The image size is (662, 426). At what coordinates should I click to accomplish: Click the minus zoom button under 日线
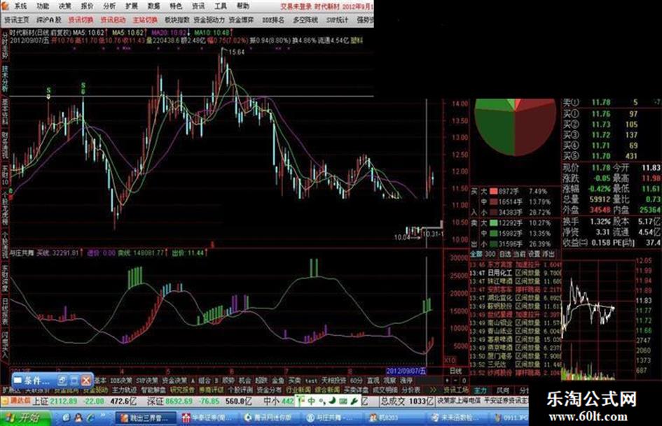tap(456, 381)
